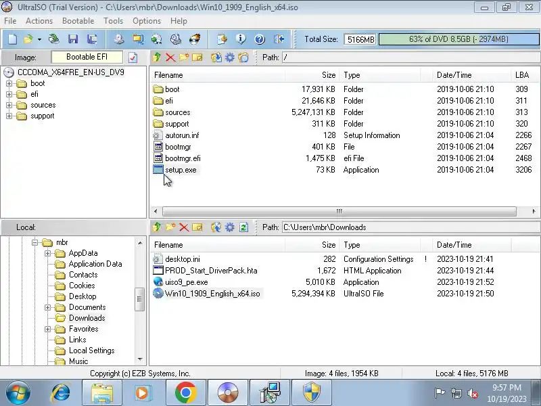Collapse the mbr folder in Local tree
The width and height of the screenshot is (541, 406).
click(x=35, y=242)
